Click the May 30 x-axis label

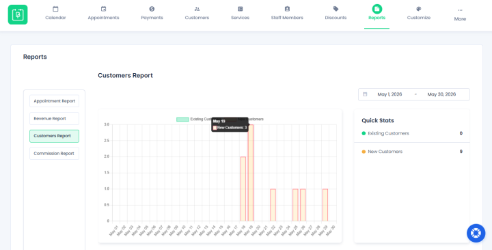(x=331, y=230)
